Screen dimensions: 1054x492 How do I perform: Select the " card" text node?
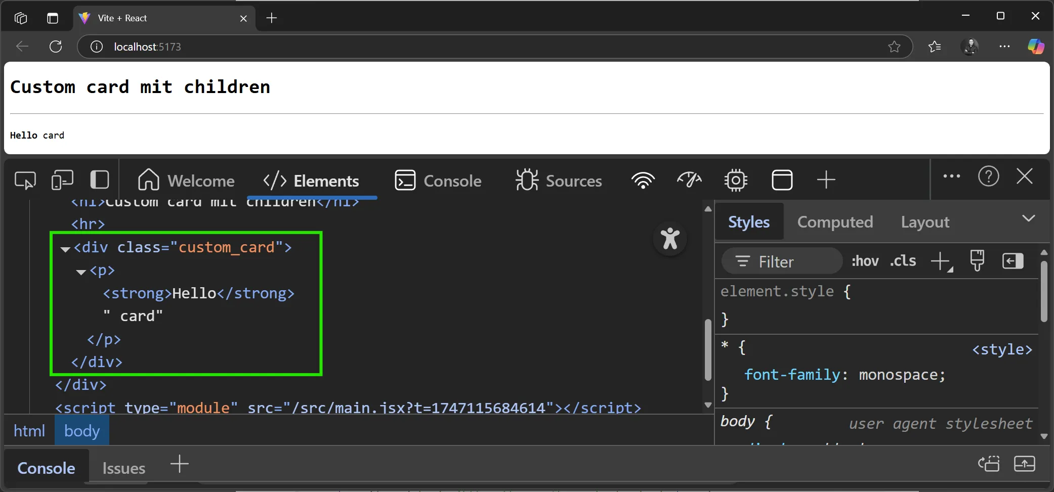(133, 316)
